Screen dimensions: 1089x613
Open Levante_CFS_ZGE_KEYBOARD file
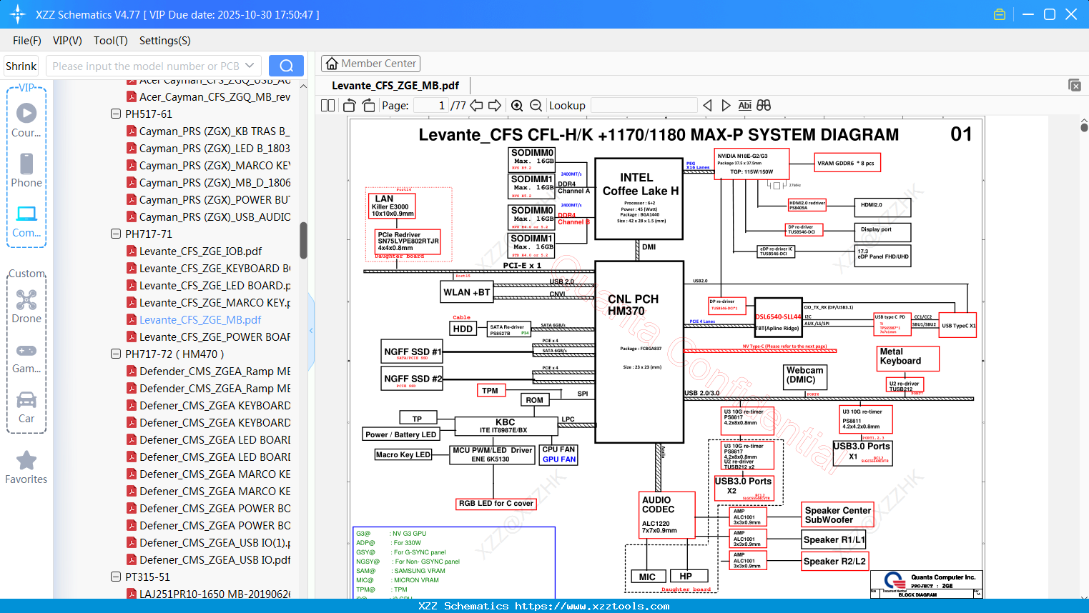(215, 268)
